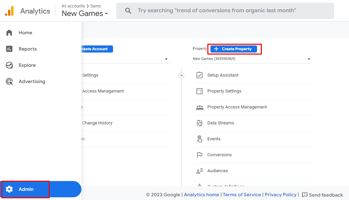This screenshot has width=349, height=200.
Task: Expand the account selector dropdown arrow
Action: point(166,59)
